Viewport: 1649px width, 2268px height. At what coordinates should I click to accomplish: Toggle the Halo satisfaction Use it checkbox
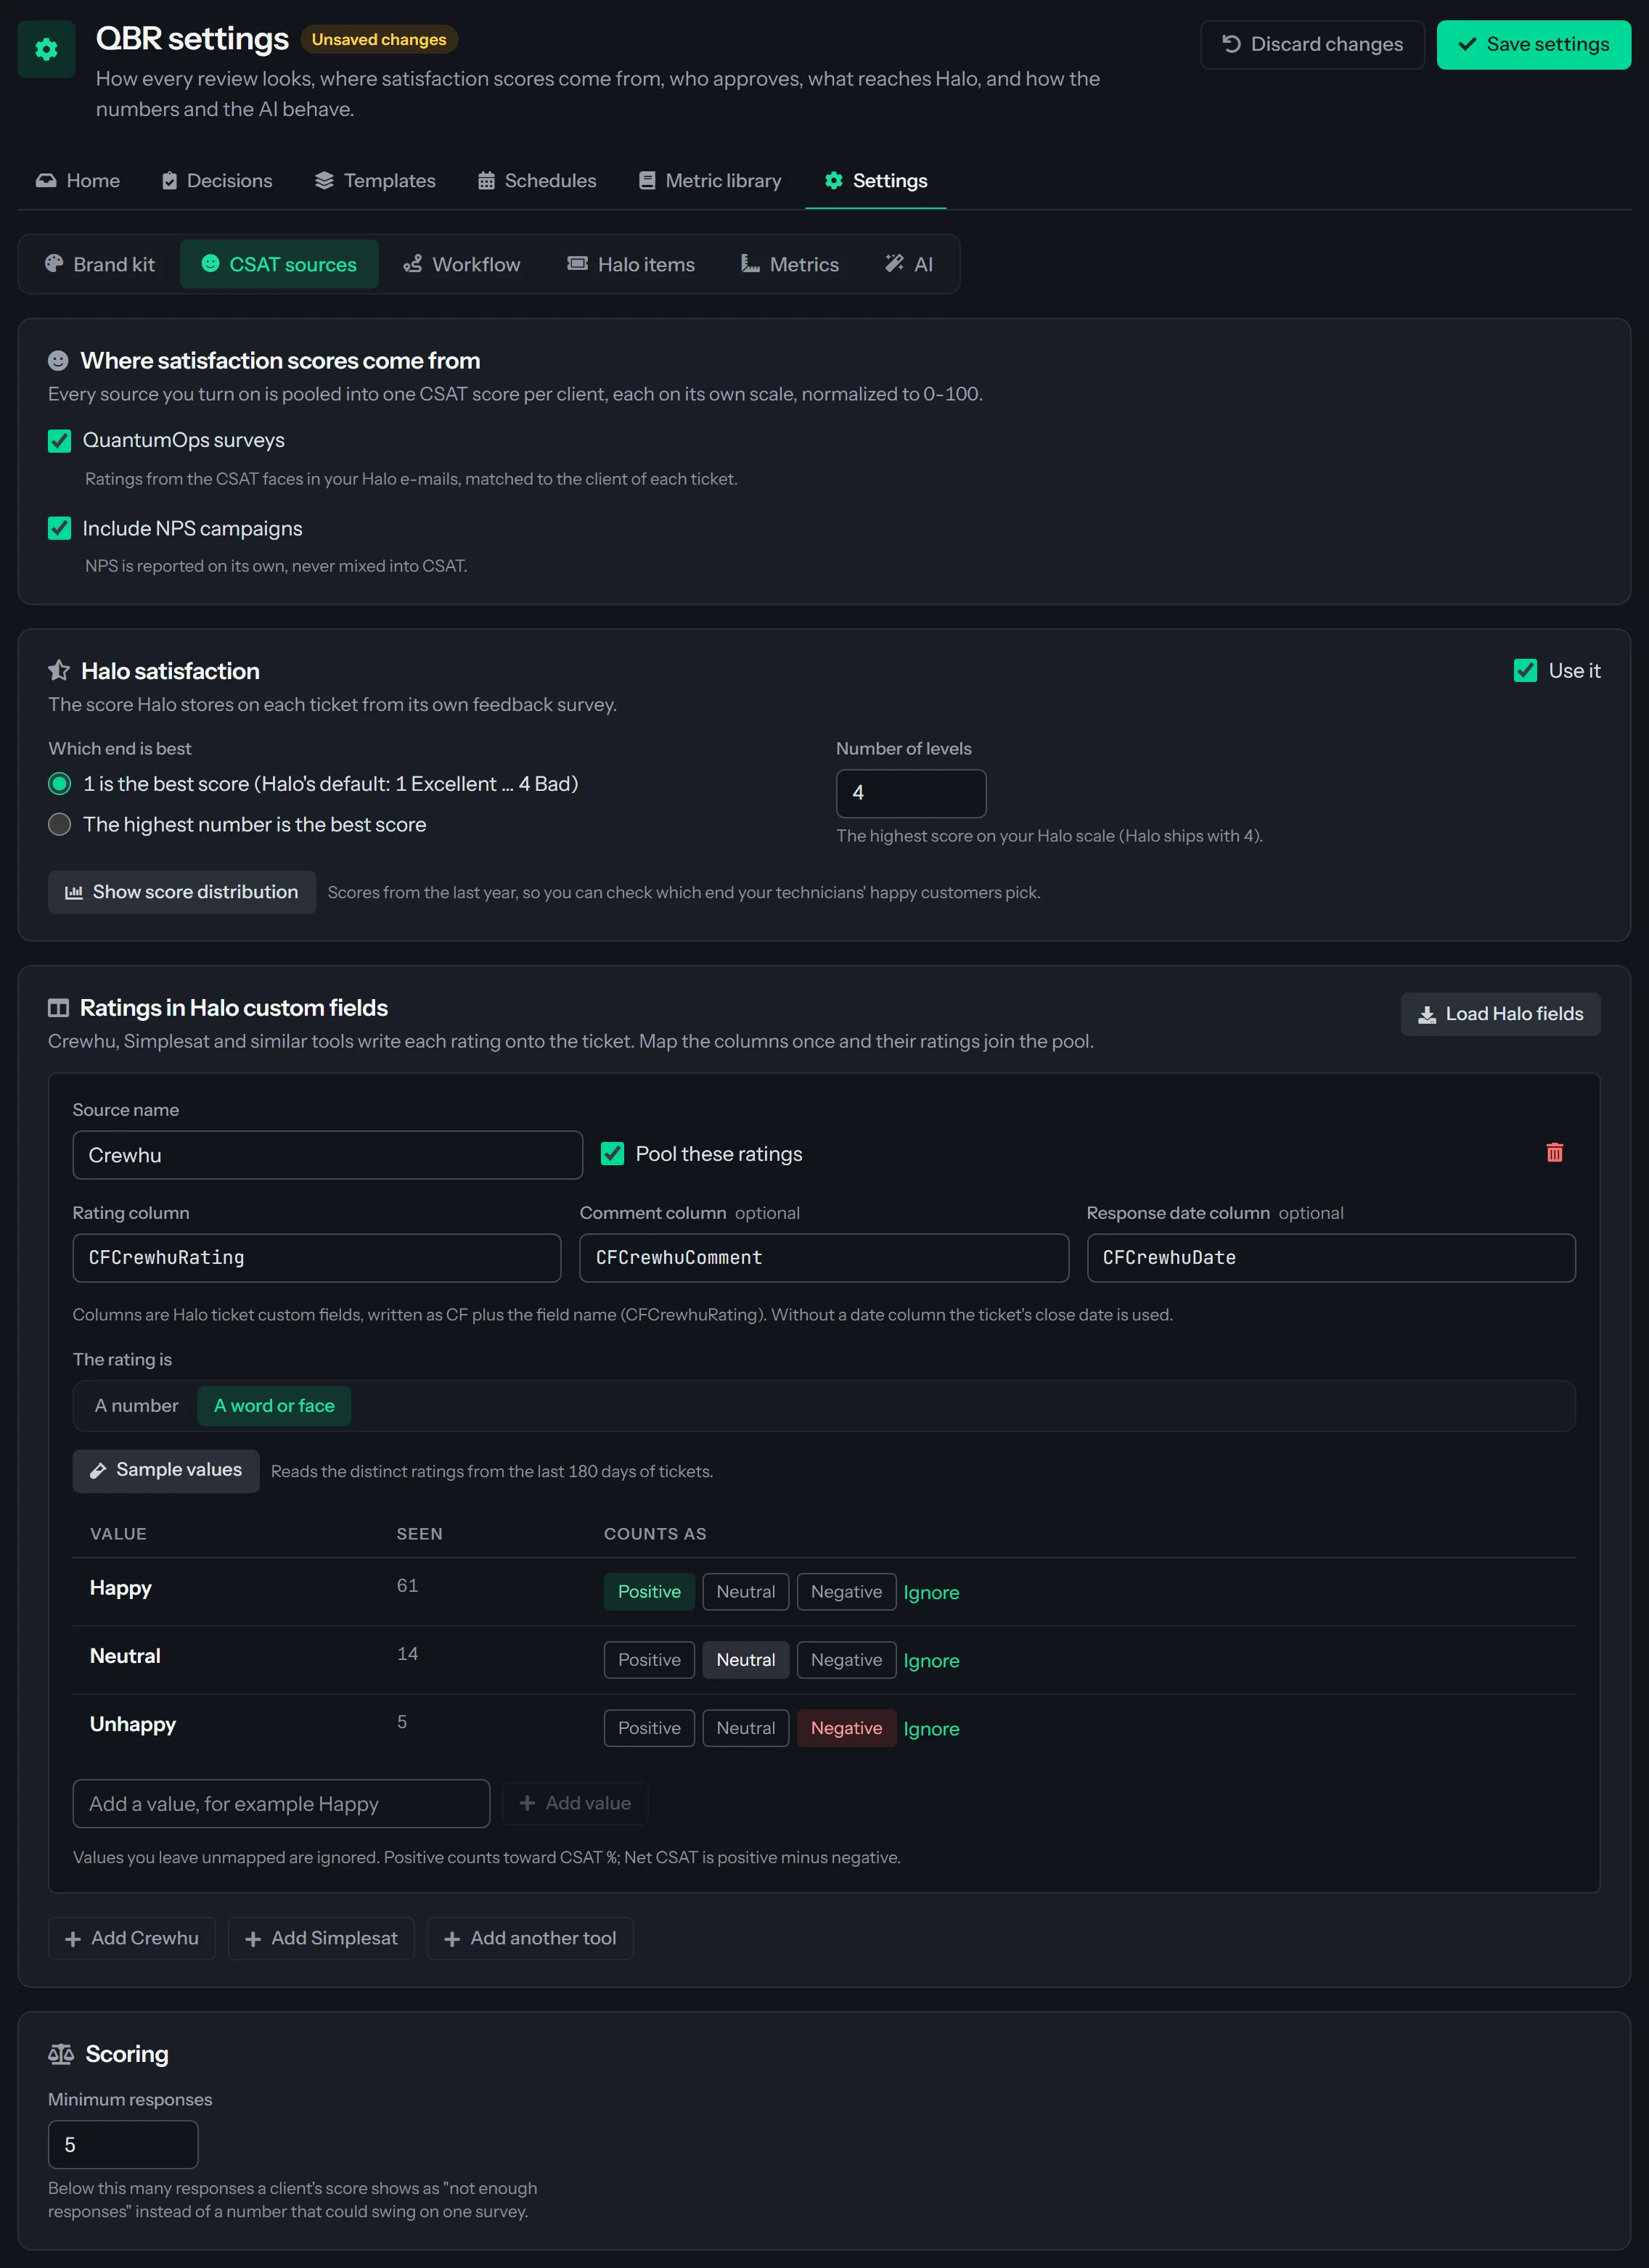pos(1525,671)
